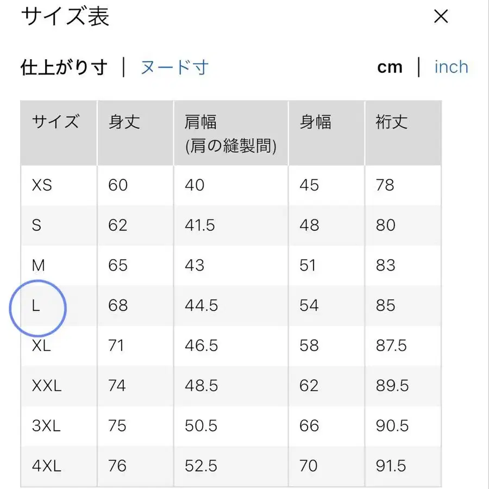Select cm as the unit

pyautogui.click(x=390, y=66)
